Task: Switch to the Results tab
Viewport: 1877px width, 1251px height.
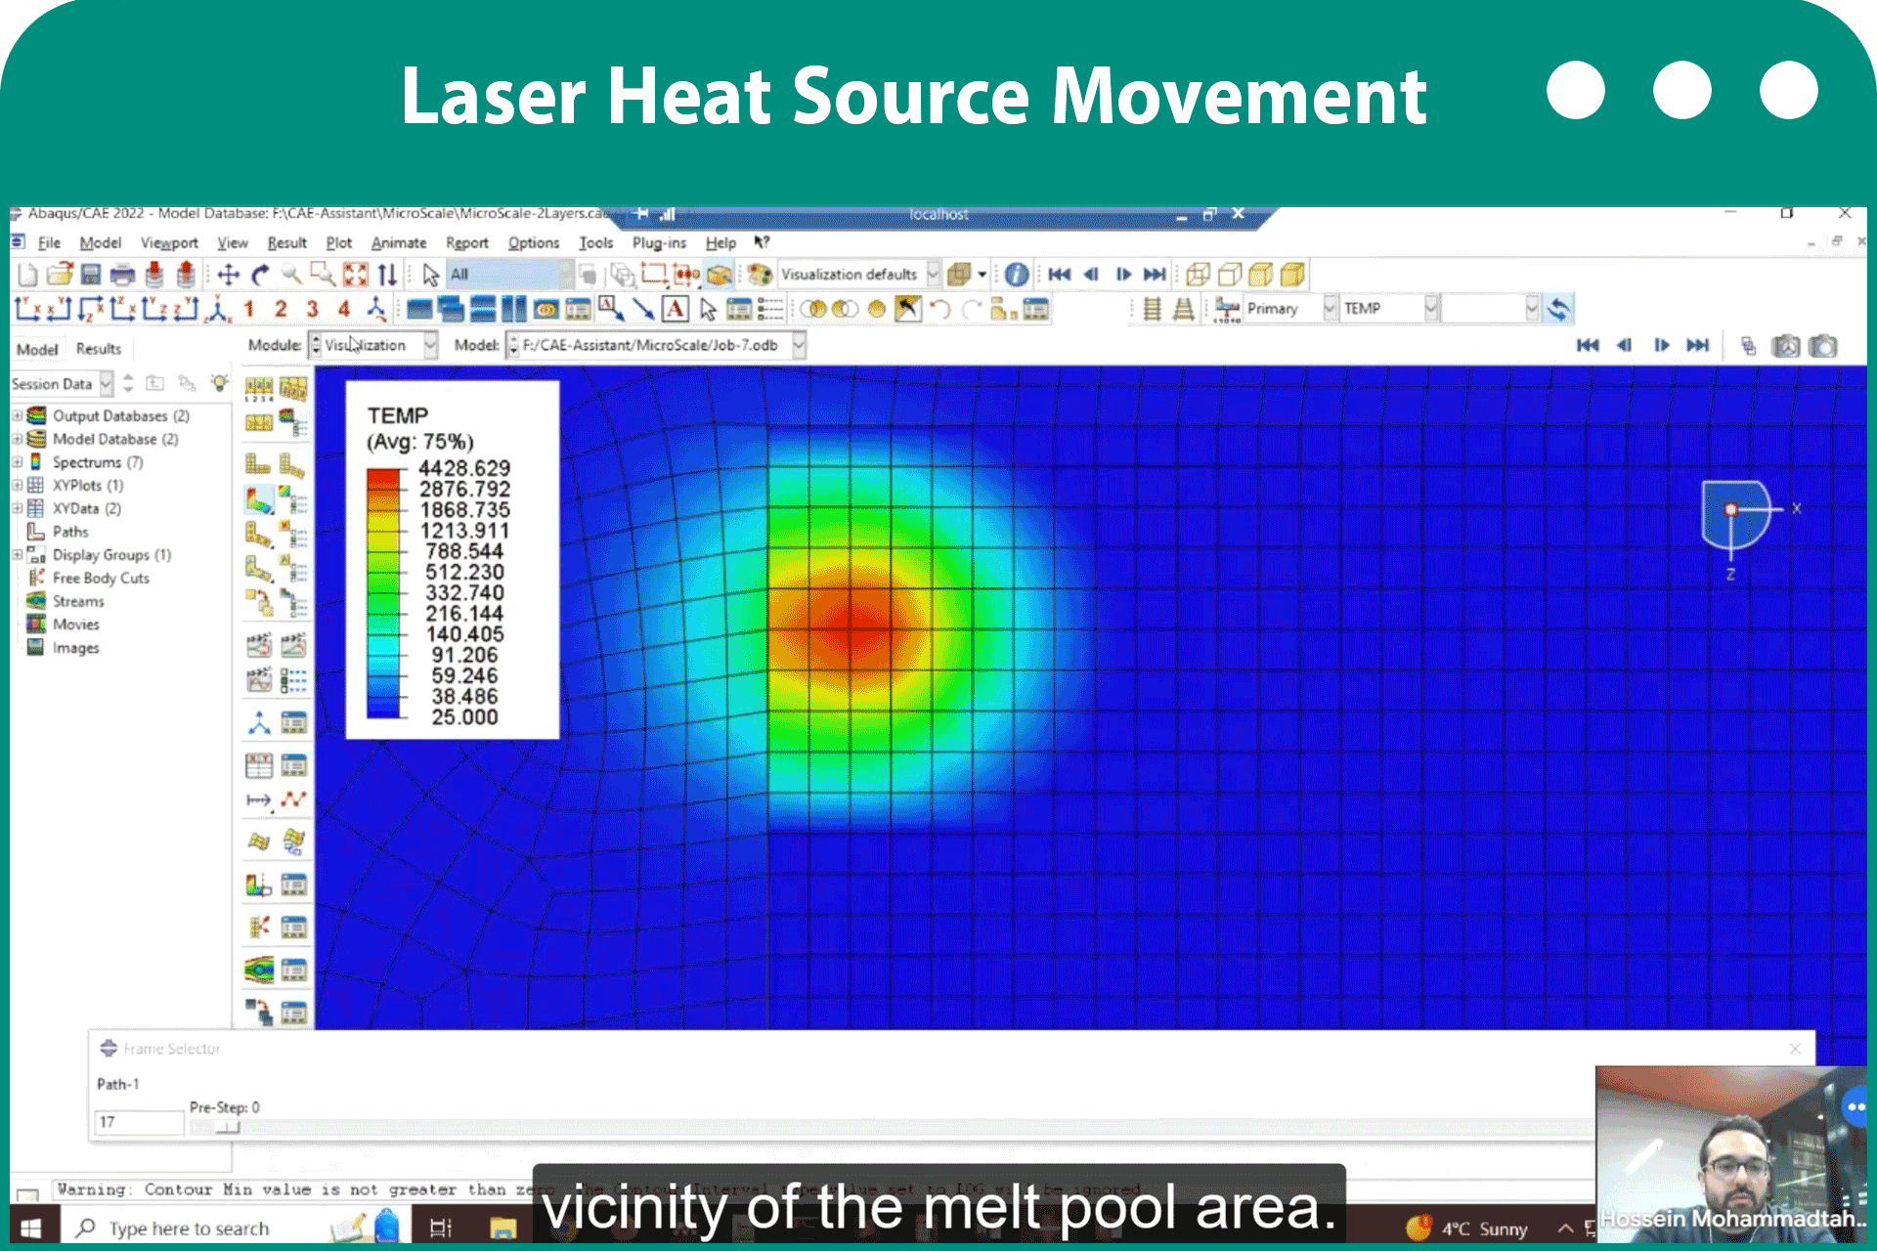Action: pos(99,349)
